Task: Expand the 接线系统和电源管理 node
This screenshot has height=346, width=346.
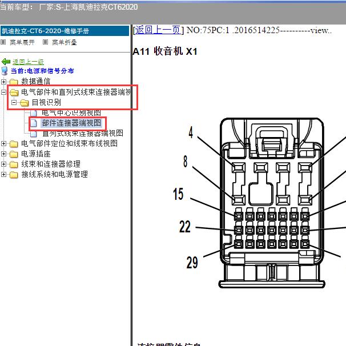Action: (x=3, y=174)
